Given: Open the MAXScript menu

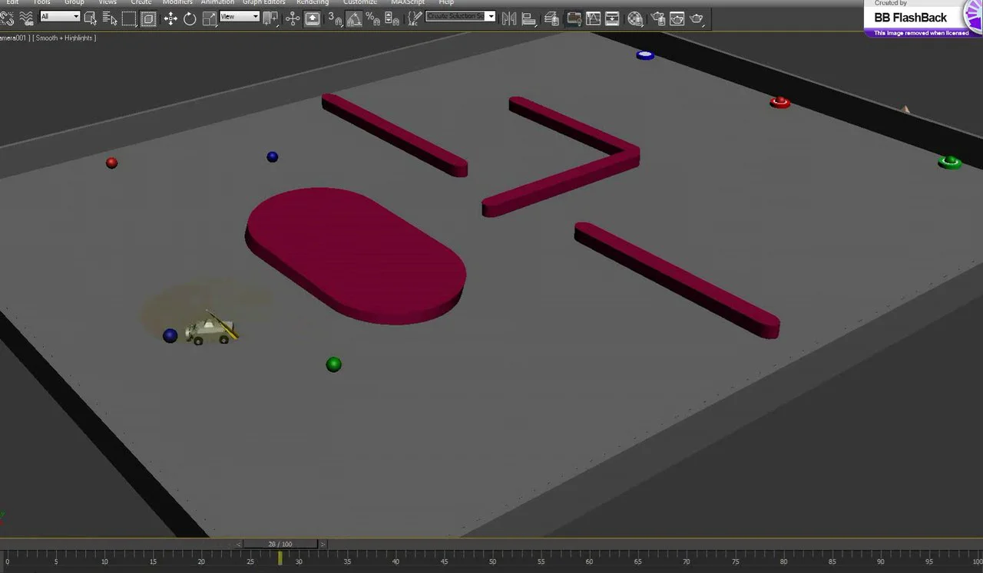Looking at the screenshot, I should [x=407, y=2].
